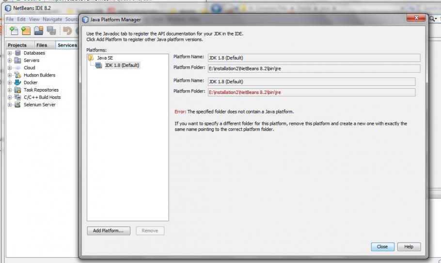The image size is (441, 263).
Task: Select the Databases label in Services
Action: point(34,53)
